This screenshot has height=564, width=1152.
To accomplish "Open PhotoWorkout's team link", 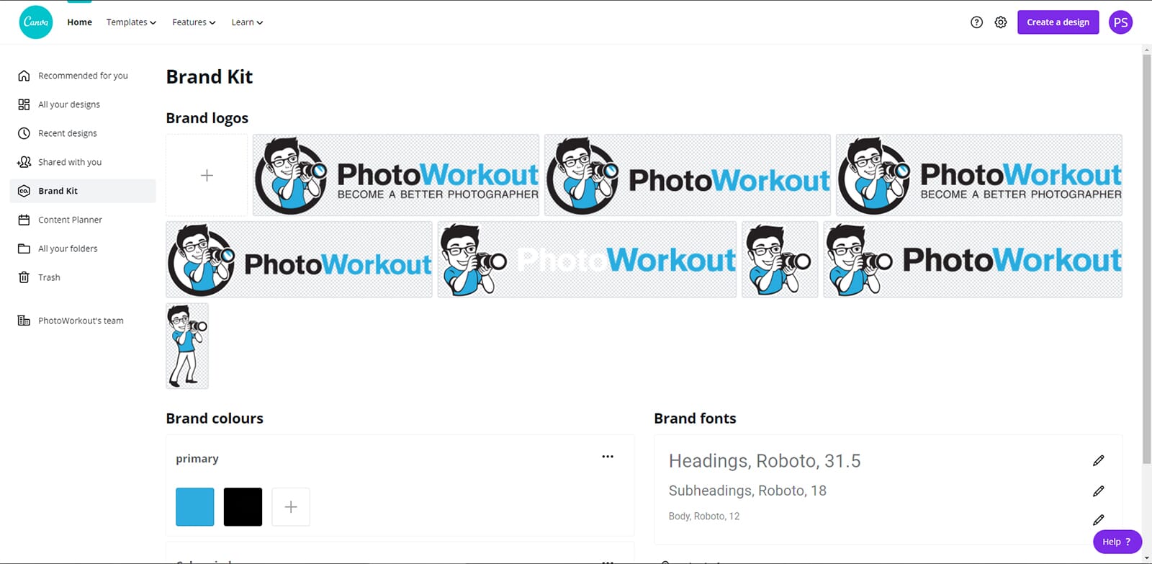I will click(x=81, y=321).
